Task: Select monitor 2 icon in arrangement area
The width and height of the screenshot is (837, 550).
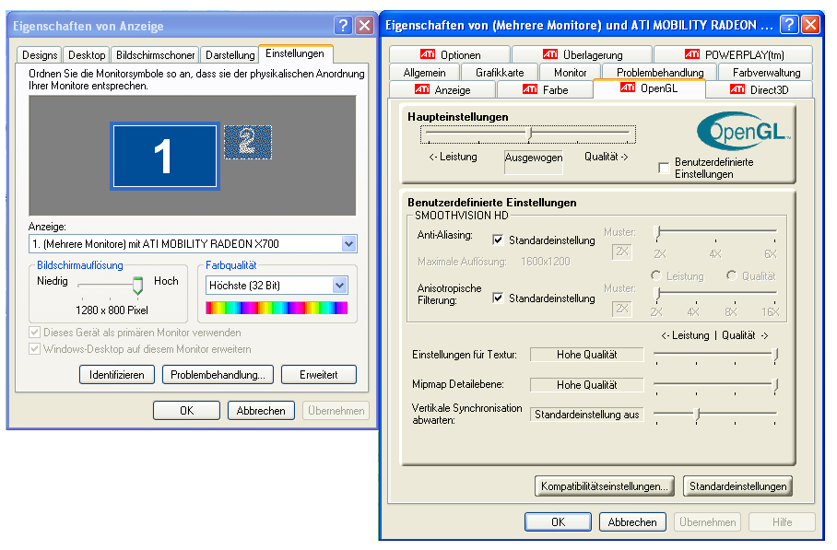Action: tap(248, 142)
